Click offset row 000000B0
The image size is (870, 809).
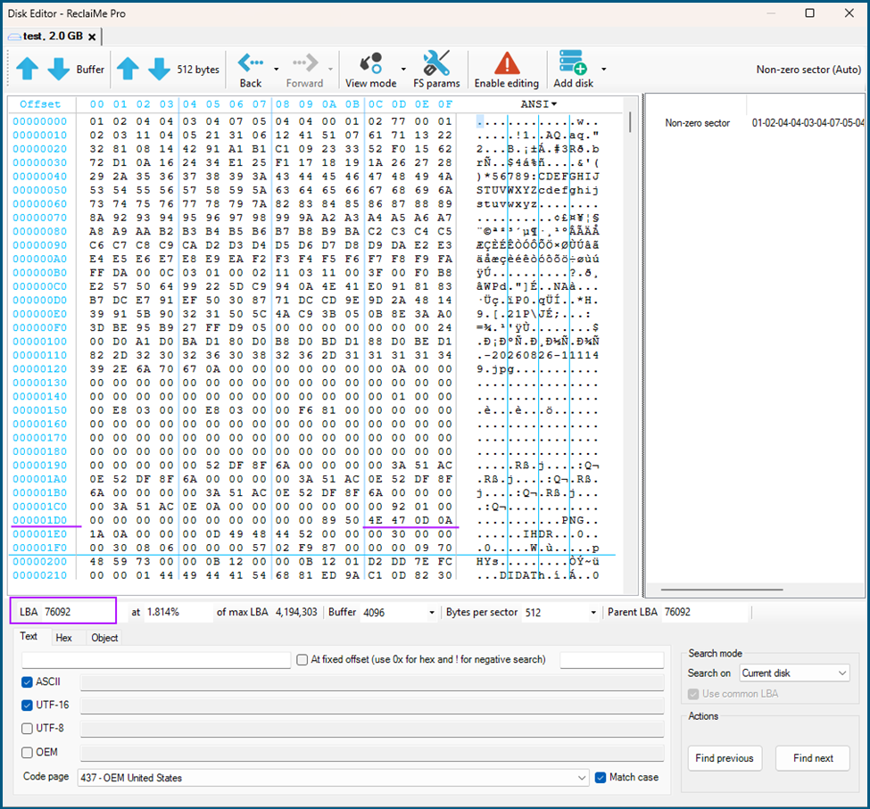click(x=40, y=273)
